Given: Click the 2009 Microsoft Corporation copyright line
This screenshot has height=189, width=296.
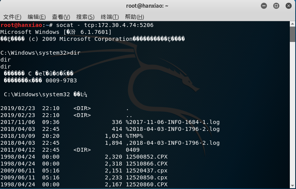Looking at the screenshot, I should pyautogui.click(x=92, y=39).
